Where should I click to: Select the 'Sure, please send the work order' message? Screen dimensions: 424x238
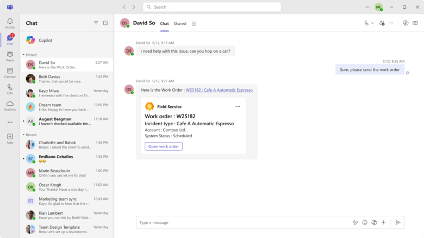pos(370,69)
